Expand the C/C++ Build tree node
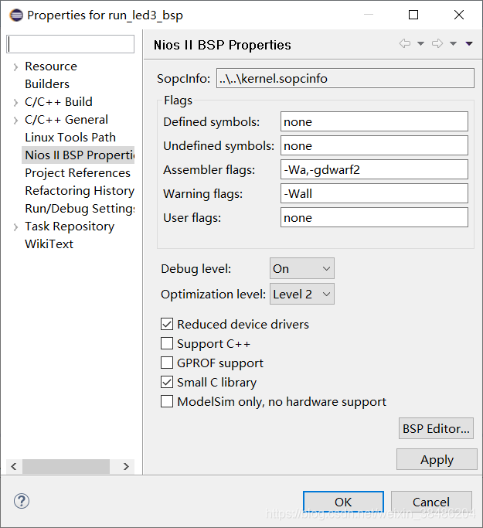The width and height of the screenshot is (483, 528). coord(15,102)
